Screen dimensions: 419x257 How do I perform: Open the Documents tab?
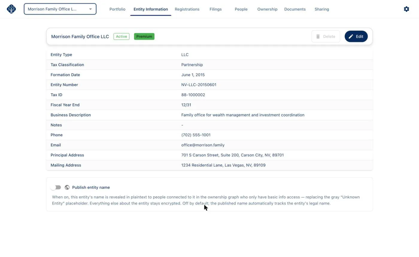(x=295, y=9)
